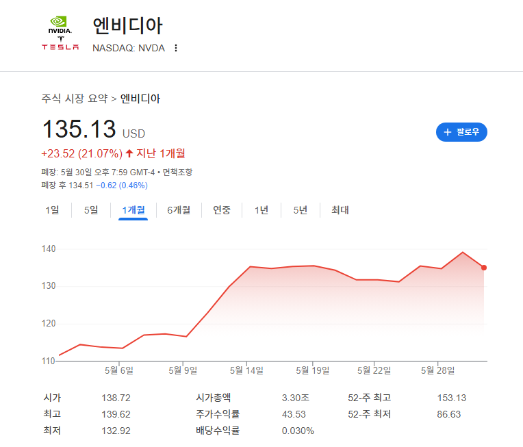Click the 5월 14일 axis label
This screenshot has width=523, height=447.
pyautogui.click(x=246, y=370)
